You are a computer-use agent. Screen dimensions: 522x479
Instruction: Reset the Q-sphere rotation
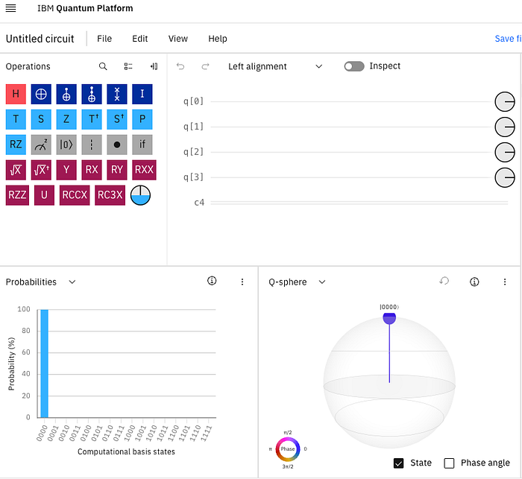[x=444, y=281]
